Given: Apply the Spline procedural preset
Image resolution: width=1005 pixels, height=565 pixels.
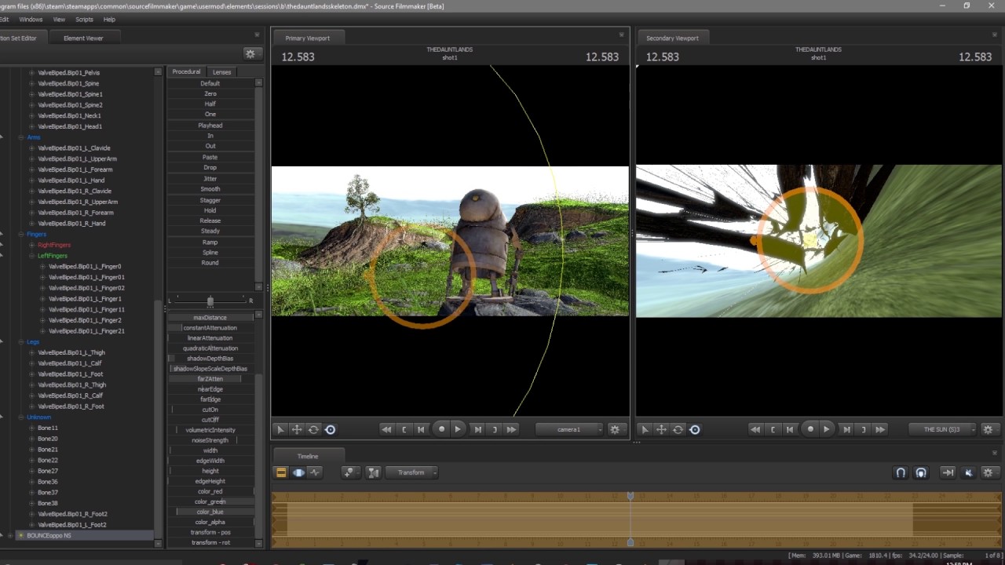Looking at the screenshot, I should tap(210, 253).
